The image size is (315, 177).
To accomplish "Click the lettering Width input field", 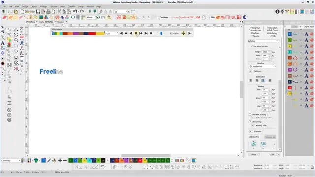I will coord(265,56).
